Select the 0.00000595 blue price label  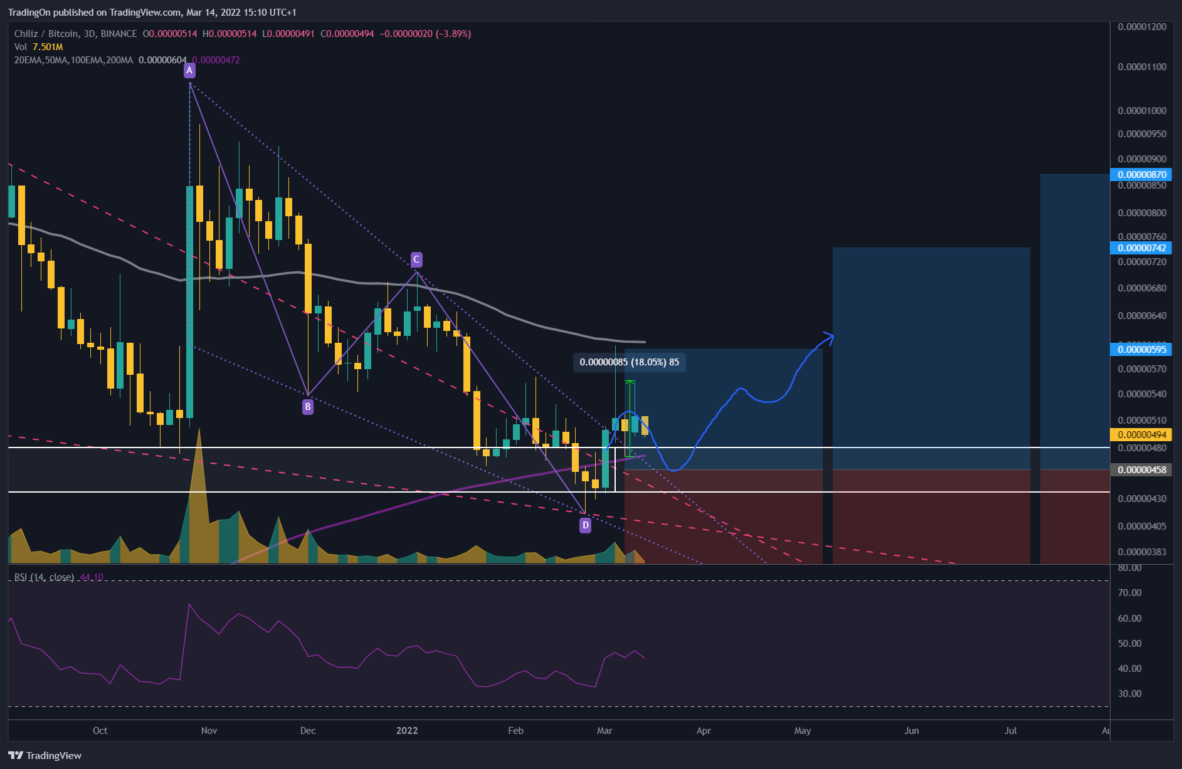coord(1142,349)
